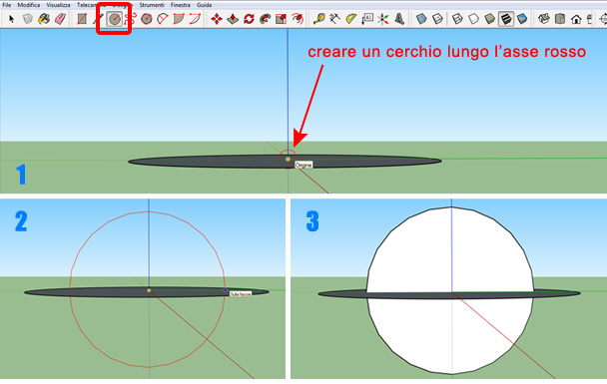
Task: Switch to Shaded face style
Action: (x=490, y=19)
